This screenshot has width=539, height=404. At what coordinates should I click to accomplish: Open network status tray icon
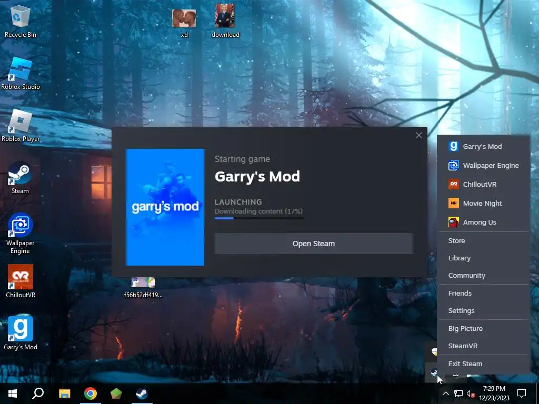tap(458, 393)
